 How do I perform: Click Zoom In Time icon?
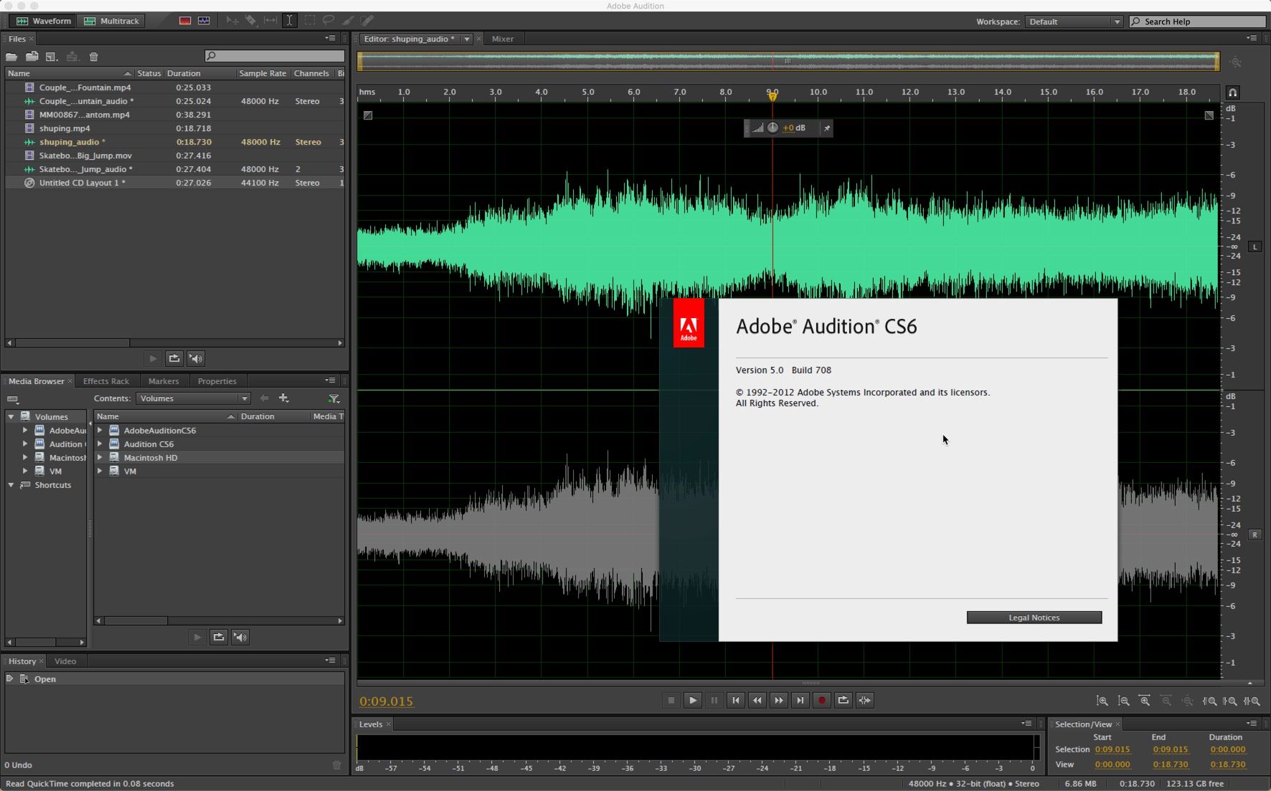click(1145, 701)
